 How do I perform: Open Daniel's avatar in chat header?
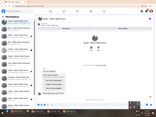40,19
